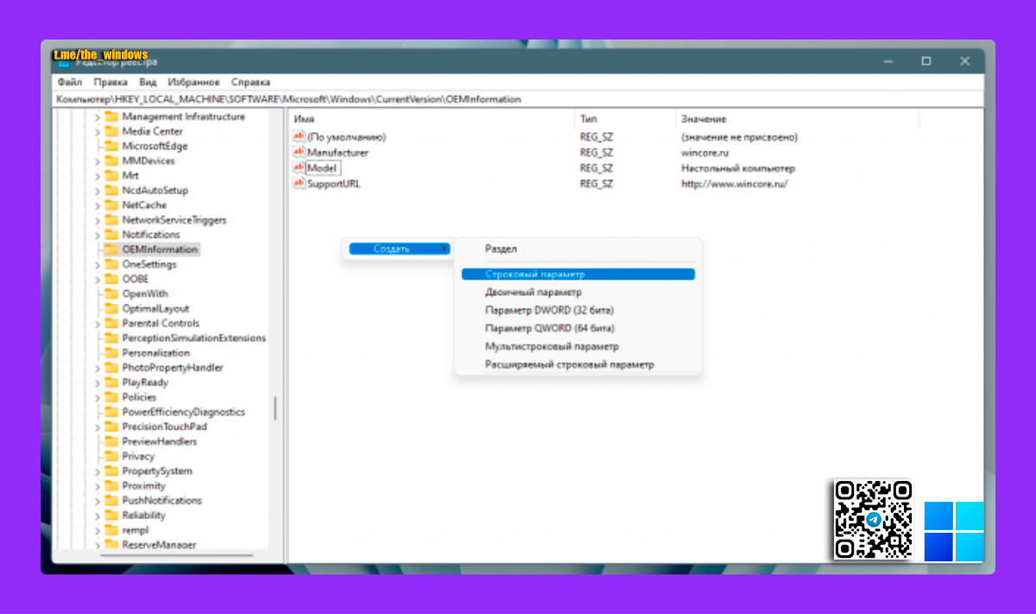Screen dimensions: 1036x614
Task: Open the Правка menu
Action: click(x=111, y=82)
